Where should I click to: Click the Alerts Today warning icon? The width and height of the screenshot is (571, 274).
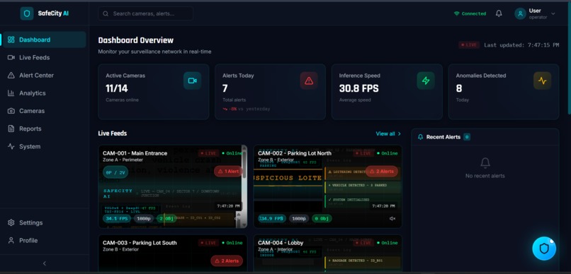(309, 81)
